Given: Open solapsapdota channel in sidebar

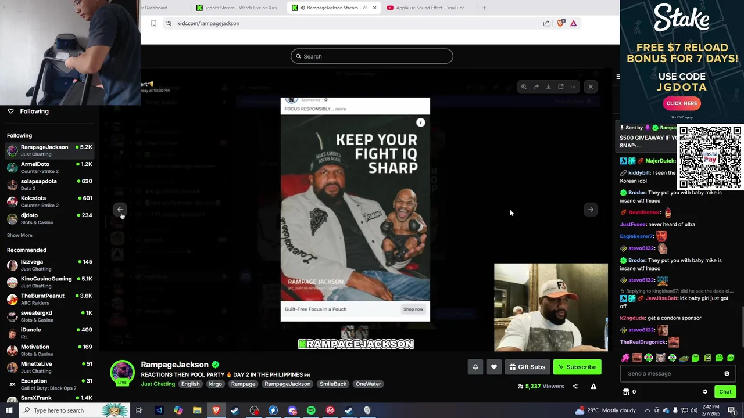Looking at the screenshot, I should [49, 185].
